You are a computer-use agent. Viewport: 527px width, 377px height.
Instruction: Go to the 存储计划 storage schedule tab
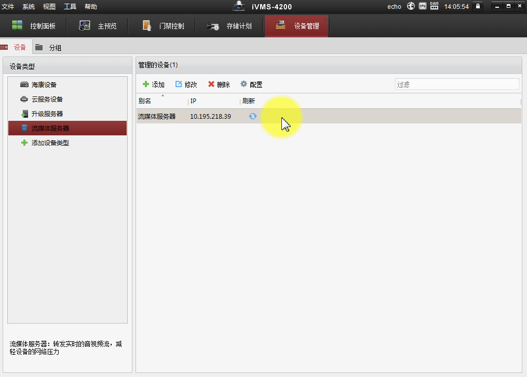click(229, 26)
